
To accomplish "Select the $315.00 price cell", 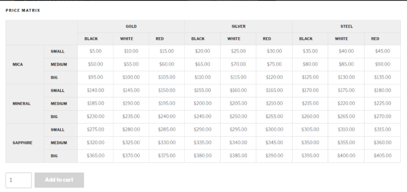I will (382, 130).
